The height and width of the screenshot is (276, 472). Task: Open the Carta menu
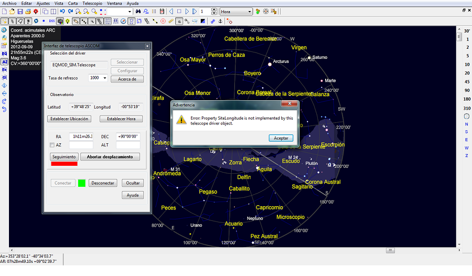(x=73, y=3)
